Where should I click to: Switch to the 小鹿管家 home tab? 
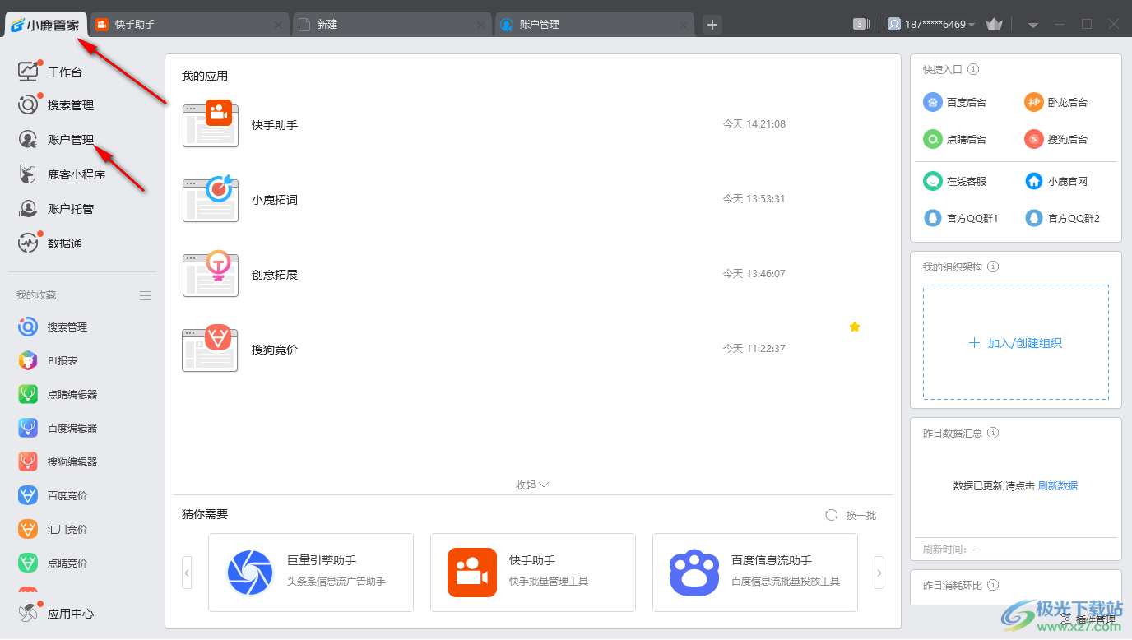(x=46, y=25)
